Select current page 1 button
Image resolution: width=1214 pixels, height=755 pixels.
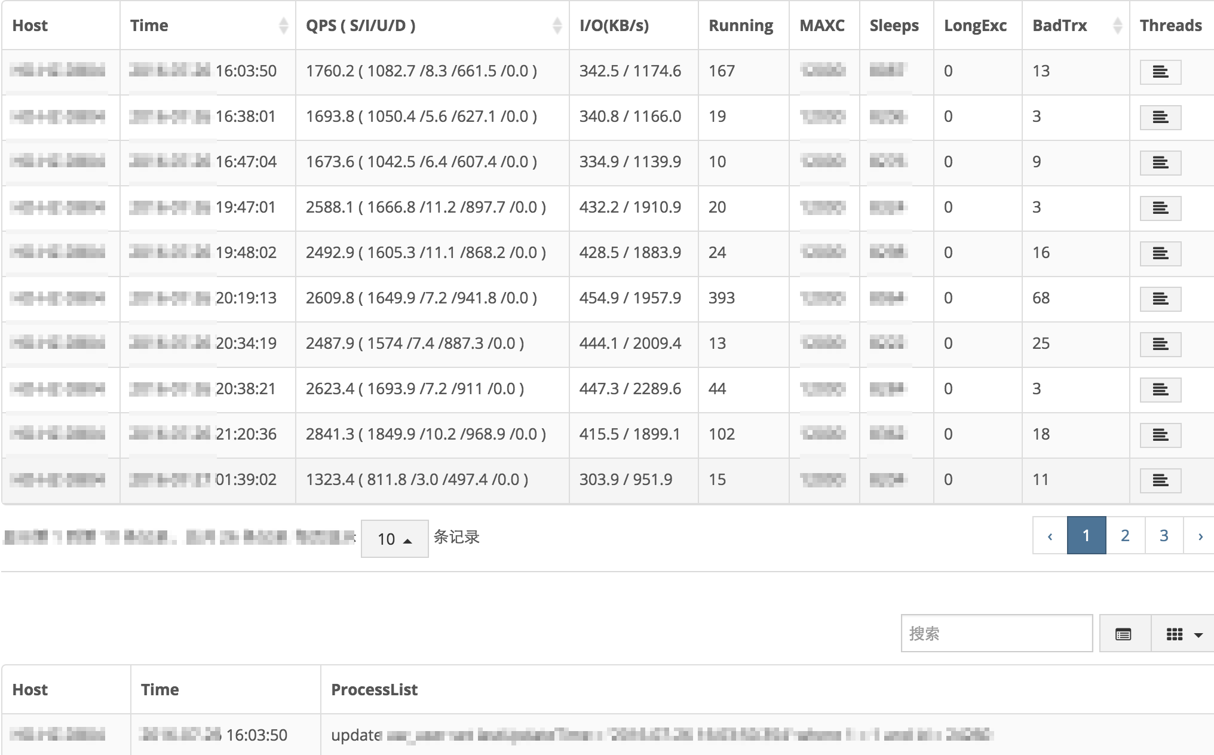pos(1086,536)
